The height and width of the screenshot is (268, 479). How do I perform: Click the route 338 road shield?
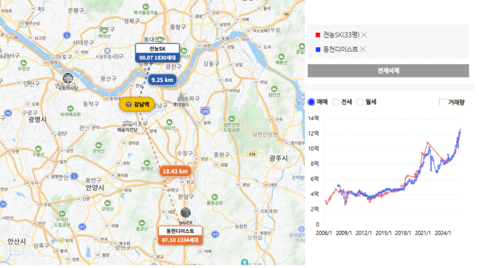[x=252, y=154]
